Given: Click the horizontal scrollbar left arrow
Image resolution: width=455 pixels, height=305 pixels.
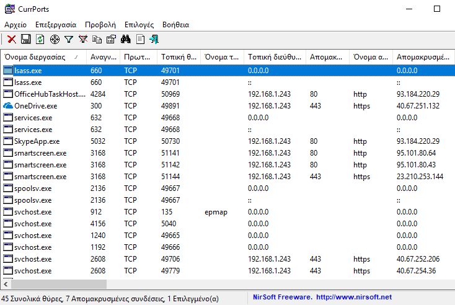Looking at the screenshot, I should pos(6,285).
